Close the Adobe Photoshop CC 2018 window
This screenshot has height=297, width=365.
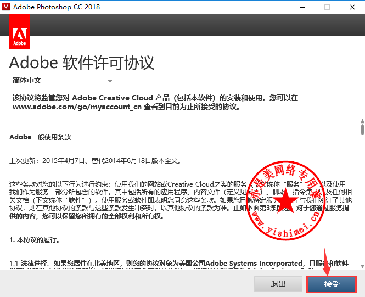[352, 7]
